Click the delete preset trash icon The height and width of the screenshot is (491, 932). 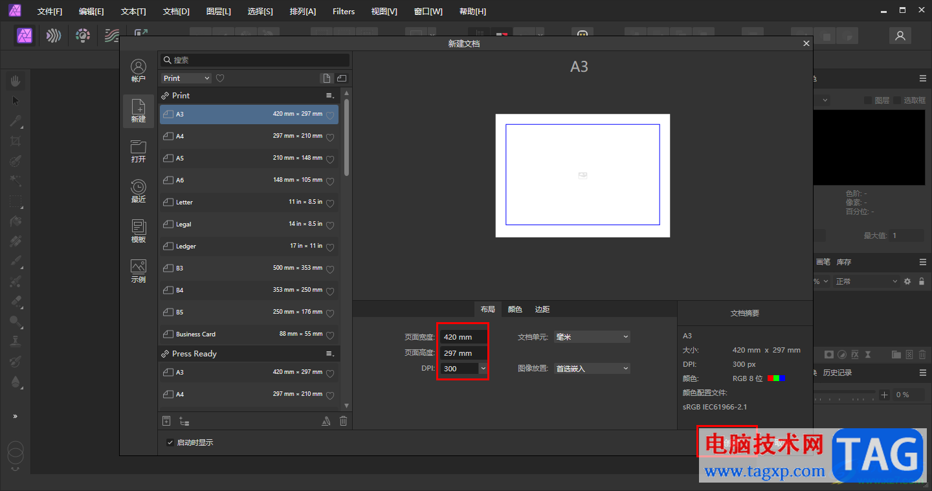(x=344, y=421)
